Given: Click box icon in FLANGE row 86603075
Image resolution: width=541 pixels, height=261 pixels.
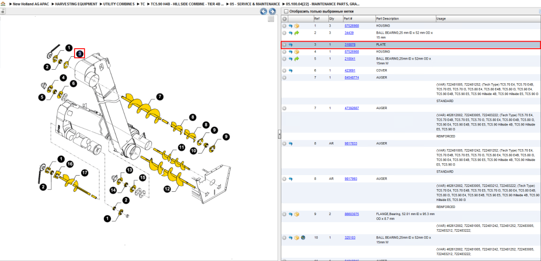Looking at the screenshot, I should coord(296,214).
